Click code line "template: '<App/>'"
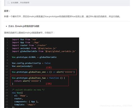 pos(25,105)
